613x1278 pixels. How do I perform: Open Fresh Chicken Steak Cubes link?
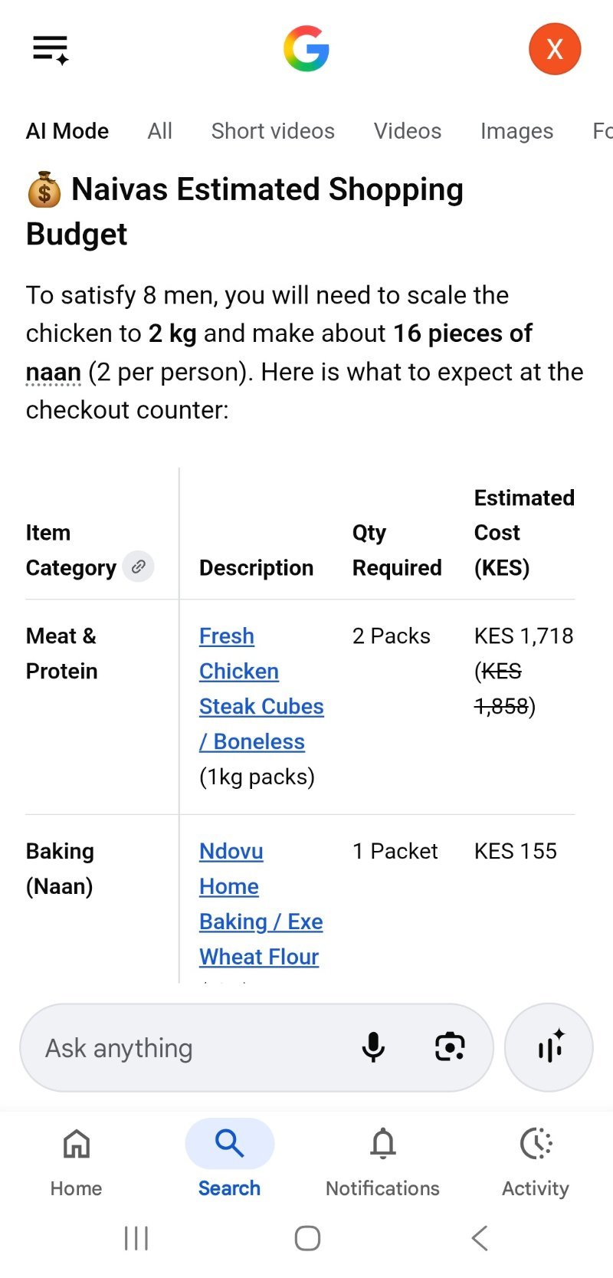click(x=261, y=688)
